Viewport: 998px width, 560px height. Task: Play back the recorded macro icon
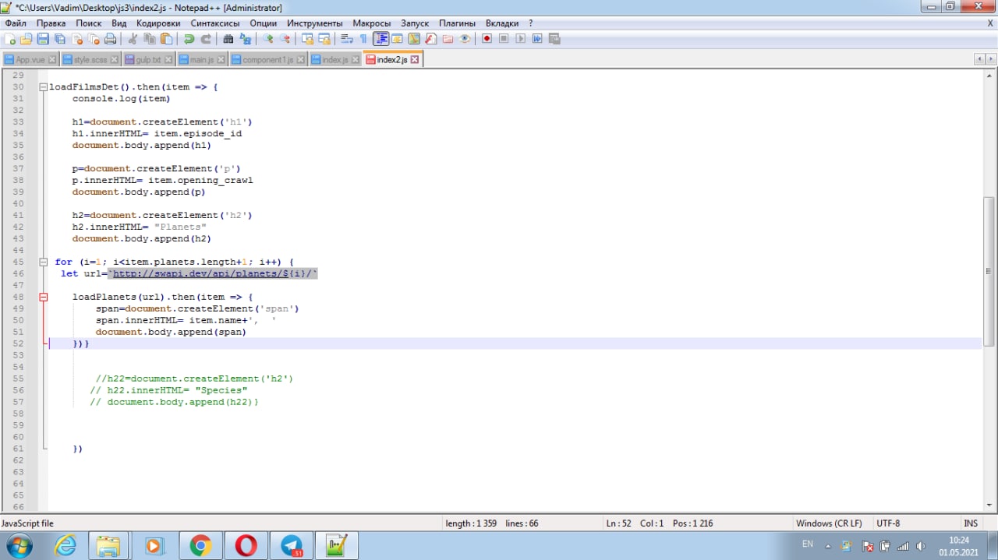click(520, 38)
